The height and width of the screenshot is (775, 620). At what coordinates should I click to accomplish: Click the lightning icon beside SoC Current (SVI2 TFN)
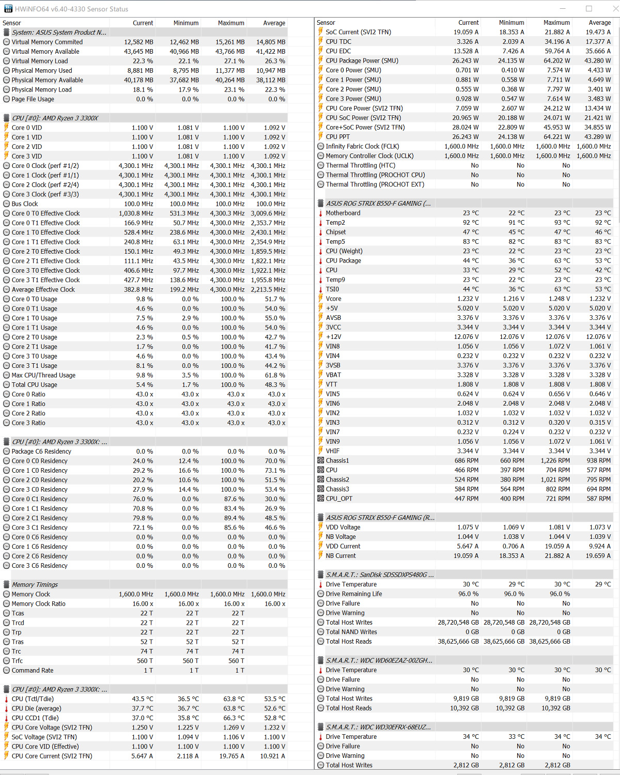(x=320, y=32)
